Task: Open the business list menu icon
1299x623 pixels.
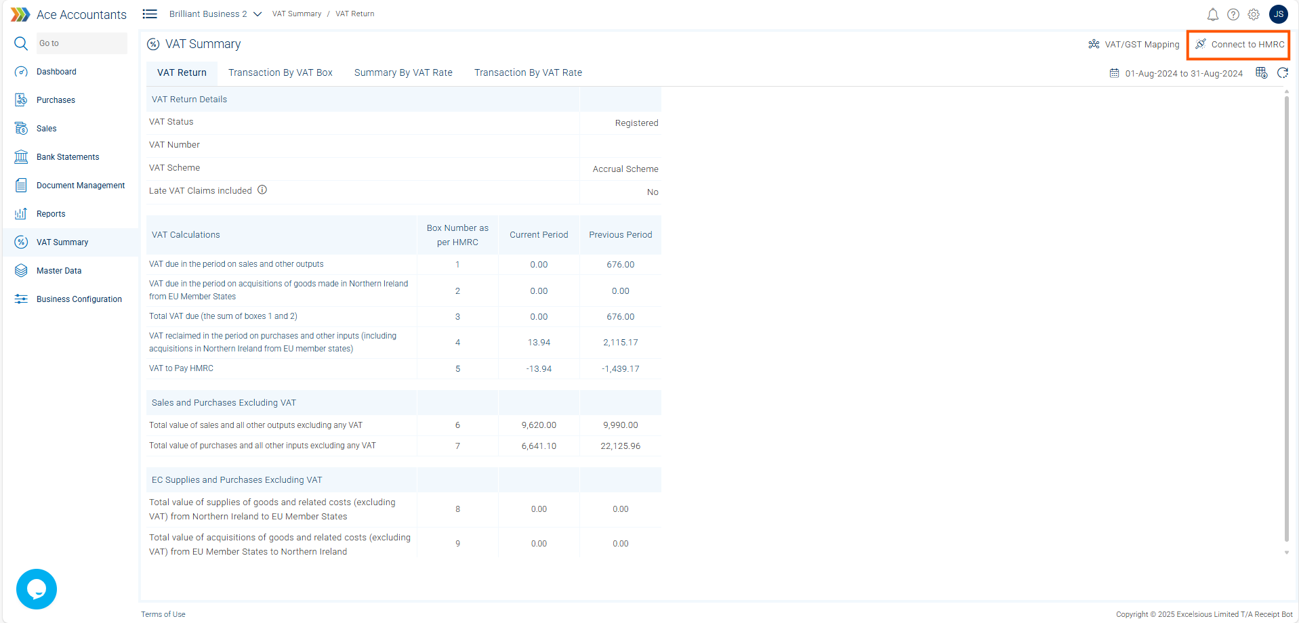Action: point(149,14)
